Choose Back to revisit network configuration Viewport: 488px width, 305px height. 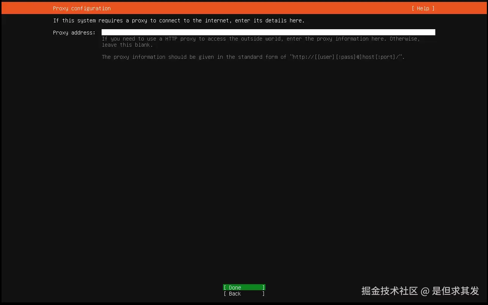[x=243, y=294]
